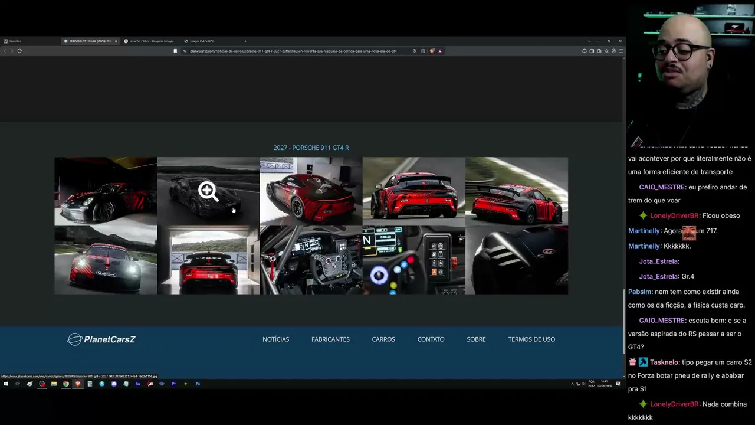The width and height of the screenshot is (755, 425).
Task: Open the CONTATO menu item
Action: click(x=431, y=339)
